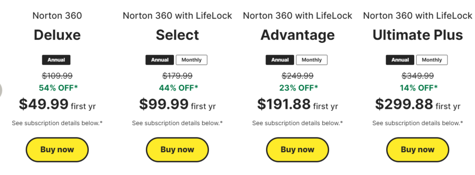Switch Select plan to Monthly billing
Viewport: 475px width, 175px height.
[191, 60]
